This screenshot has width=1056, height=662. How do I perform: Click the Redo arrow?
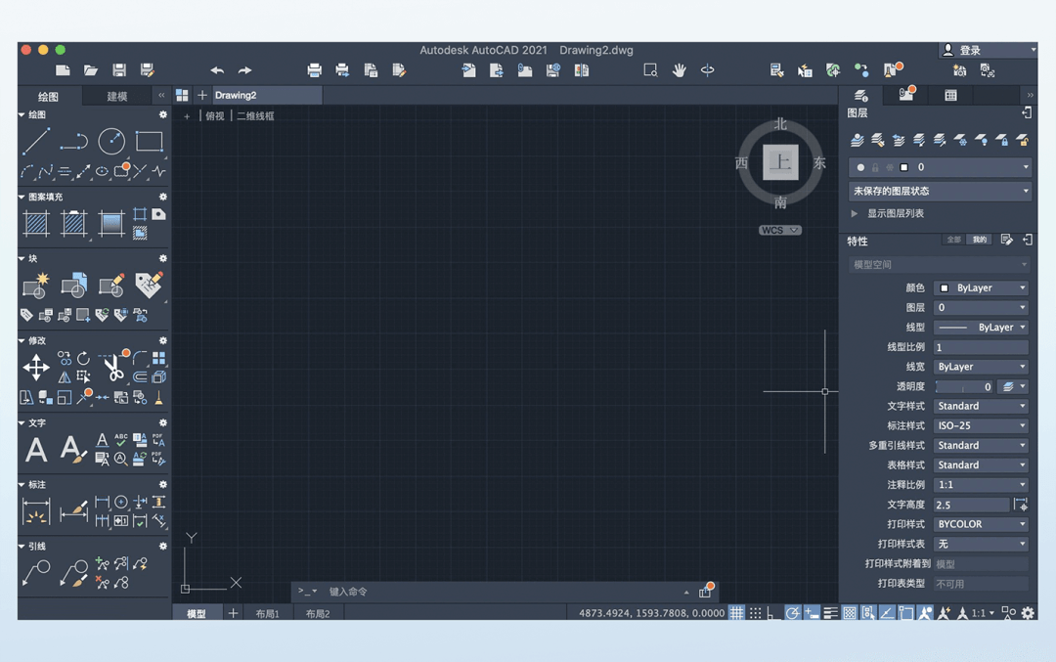[245, 70]
